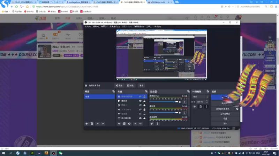Viewport: 279px width, 156px height.
Task: Open taskbar search
Action: click(x=10, y=153)
